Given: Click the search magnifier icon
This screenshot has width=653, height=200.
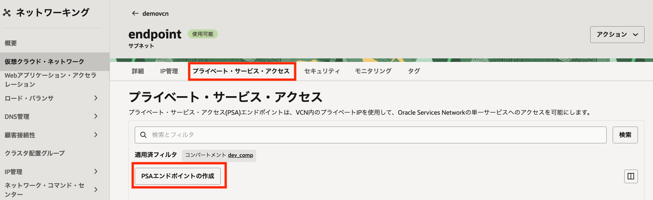Looking at the screenshot, I should [x=144, y=135].
